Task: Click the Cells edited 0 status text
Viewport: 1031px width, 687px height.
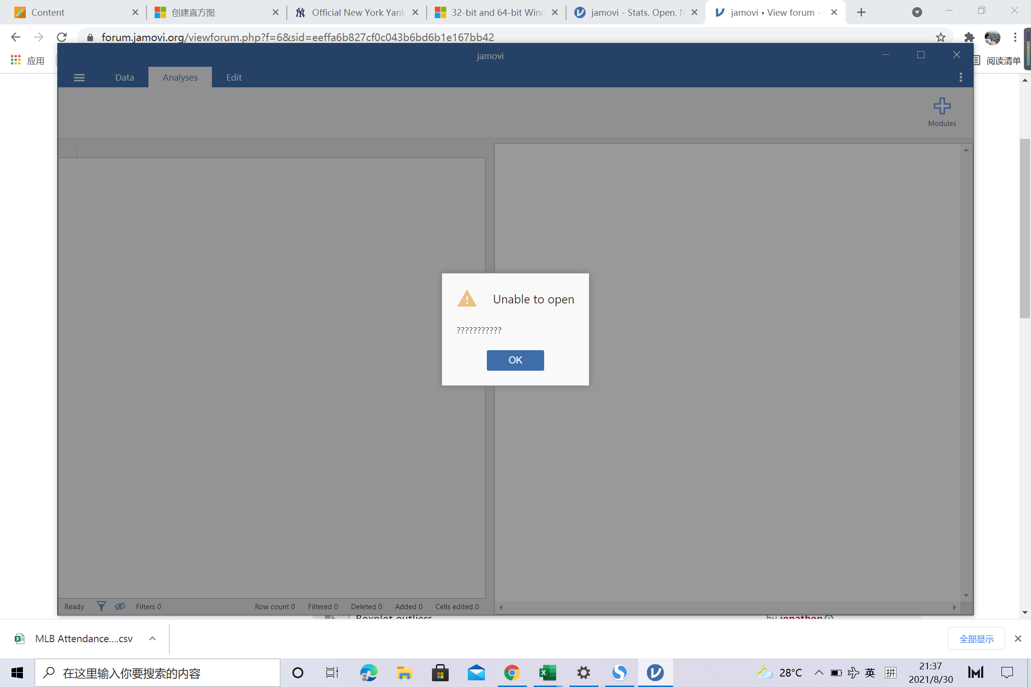Action: 457,606
